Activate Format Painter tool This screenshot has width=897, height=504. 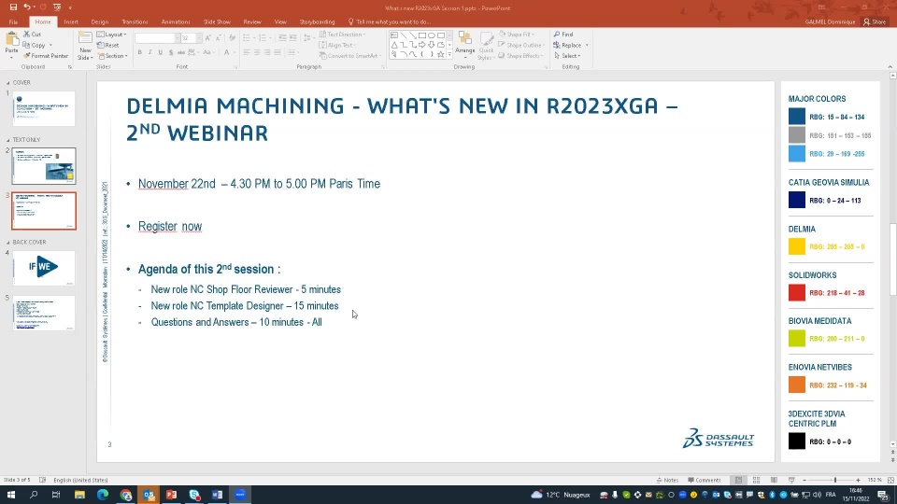pos(45,56)
